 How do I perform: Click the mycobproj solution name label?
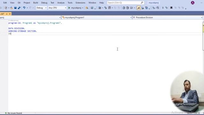pyautogui.click(x=154, y=3)
